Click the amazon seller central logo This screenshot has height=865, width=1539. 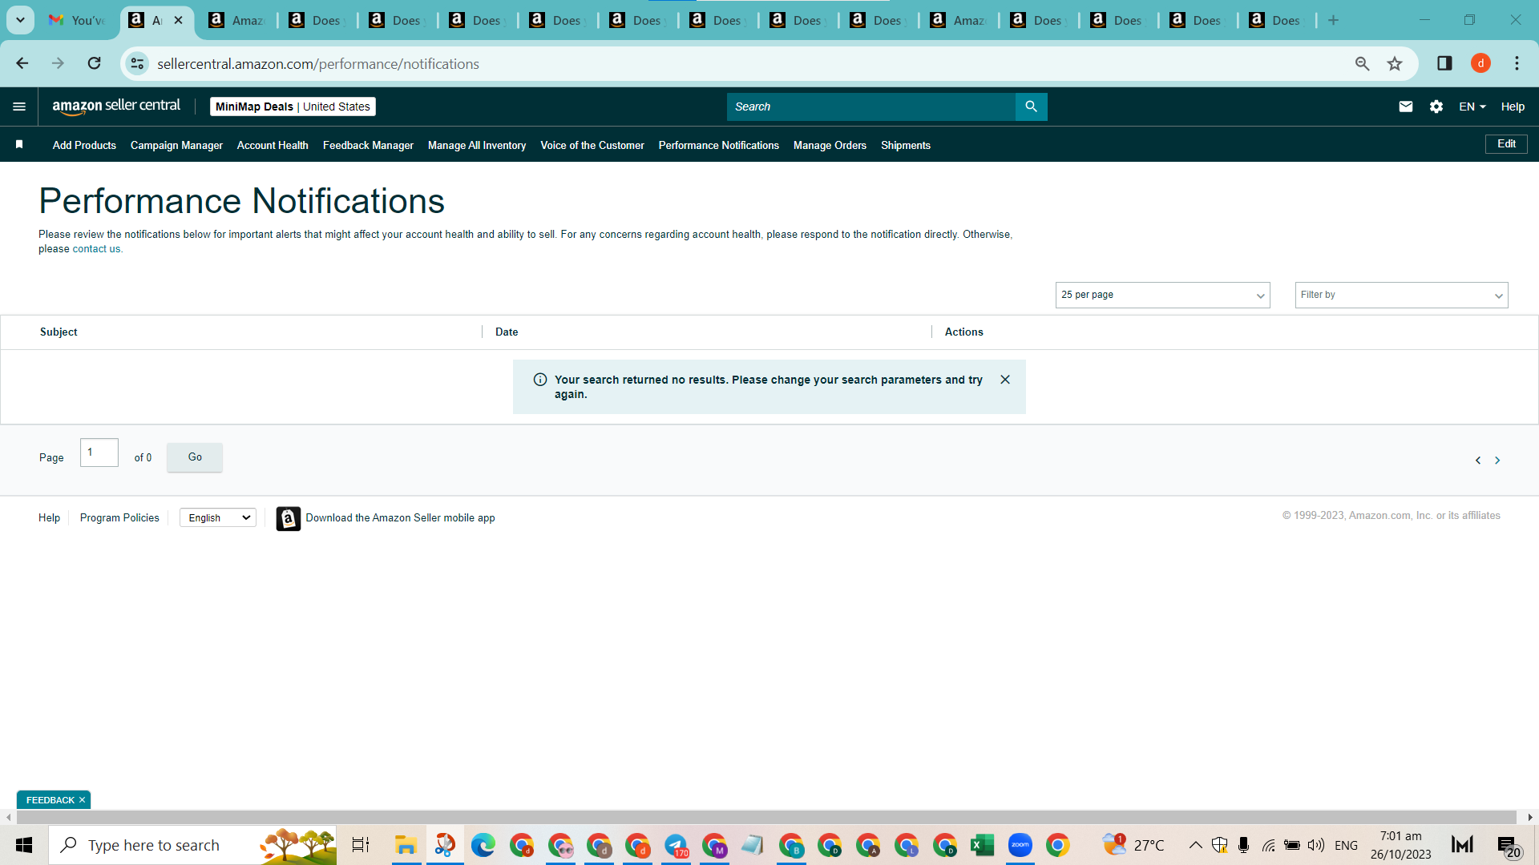click(x=116, y=107)
